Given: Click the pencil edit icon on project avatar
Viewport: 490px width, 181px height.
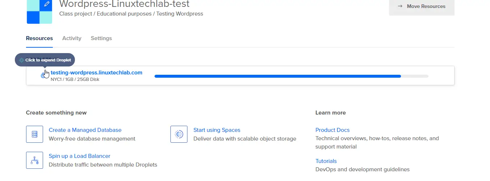Looking at the screenshot, I should [x=46, y=4].
